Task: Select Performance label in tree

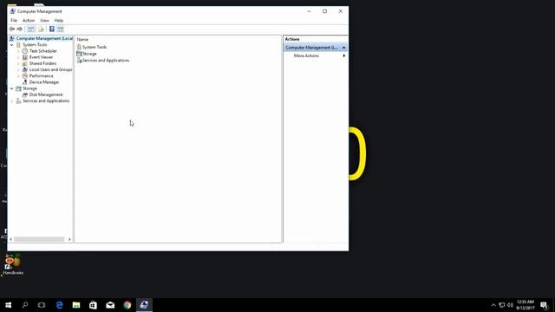Action: click(41, 76)
